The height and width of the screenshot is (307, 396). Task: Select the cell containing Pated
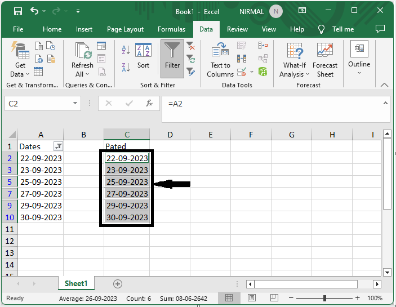127,146
